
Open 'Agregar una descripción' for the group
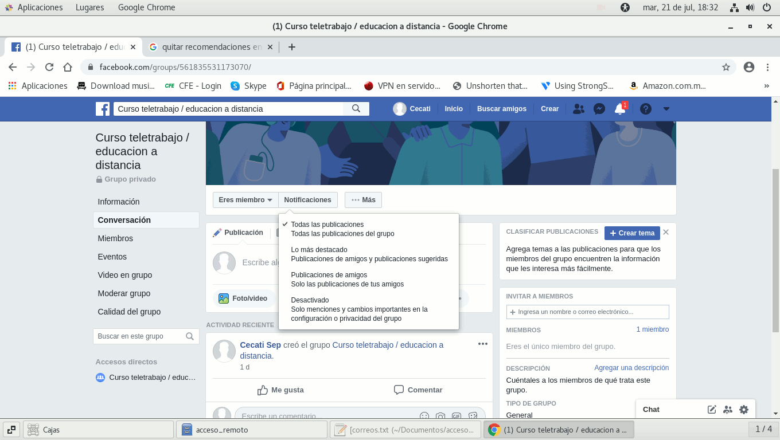631,367
